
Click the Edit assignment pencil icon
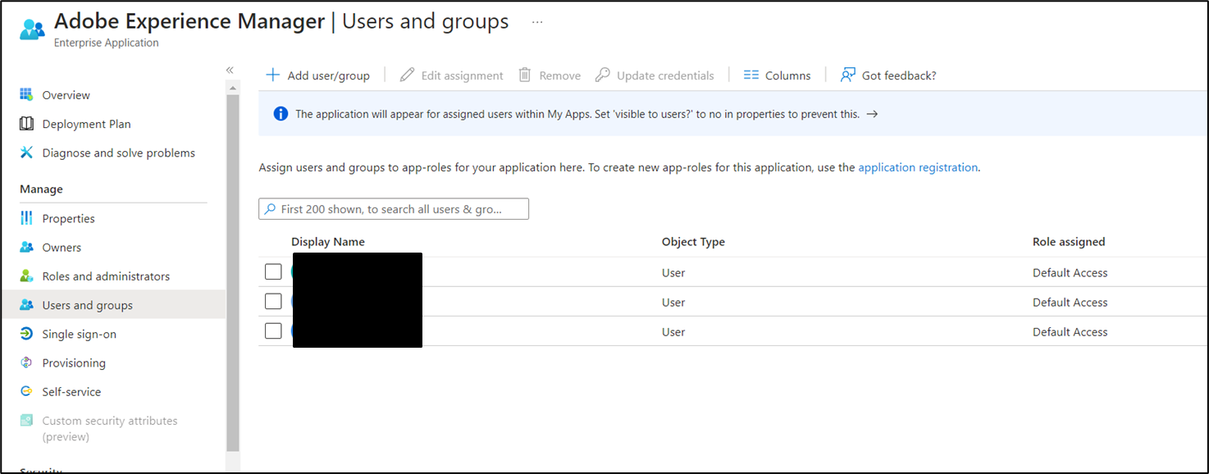point(407,75)
